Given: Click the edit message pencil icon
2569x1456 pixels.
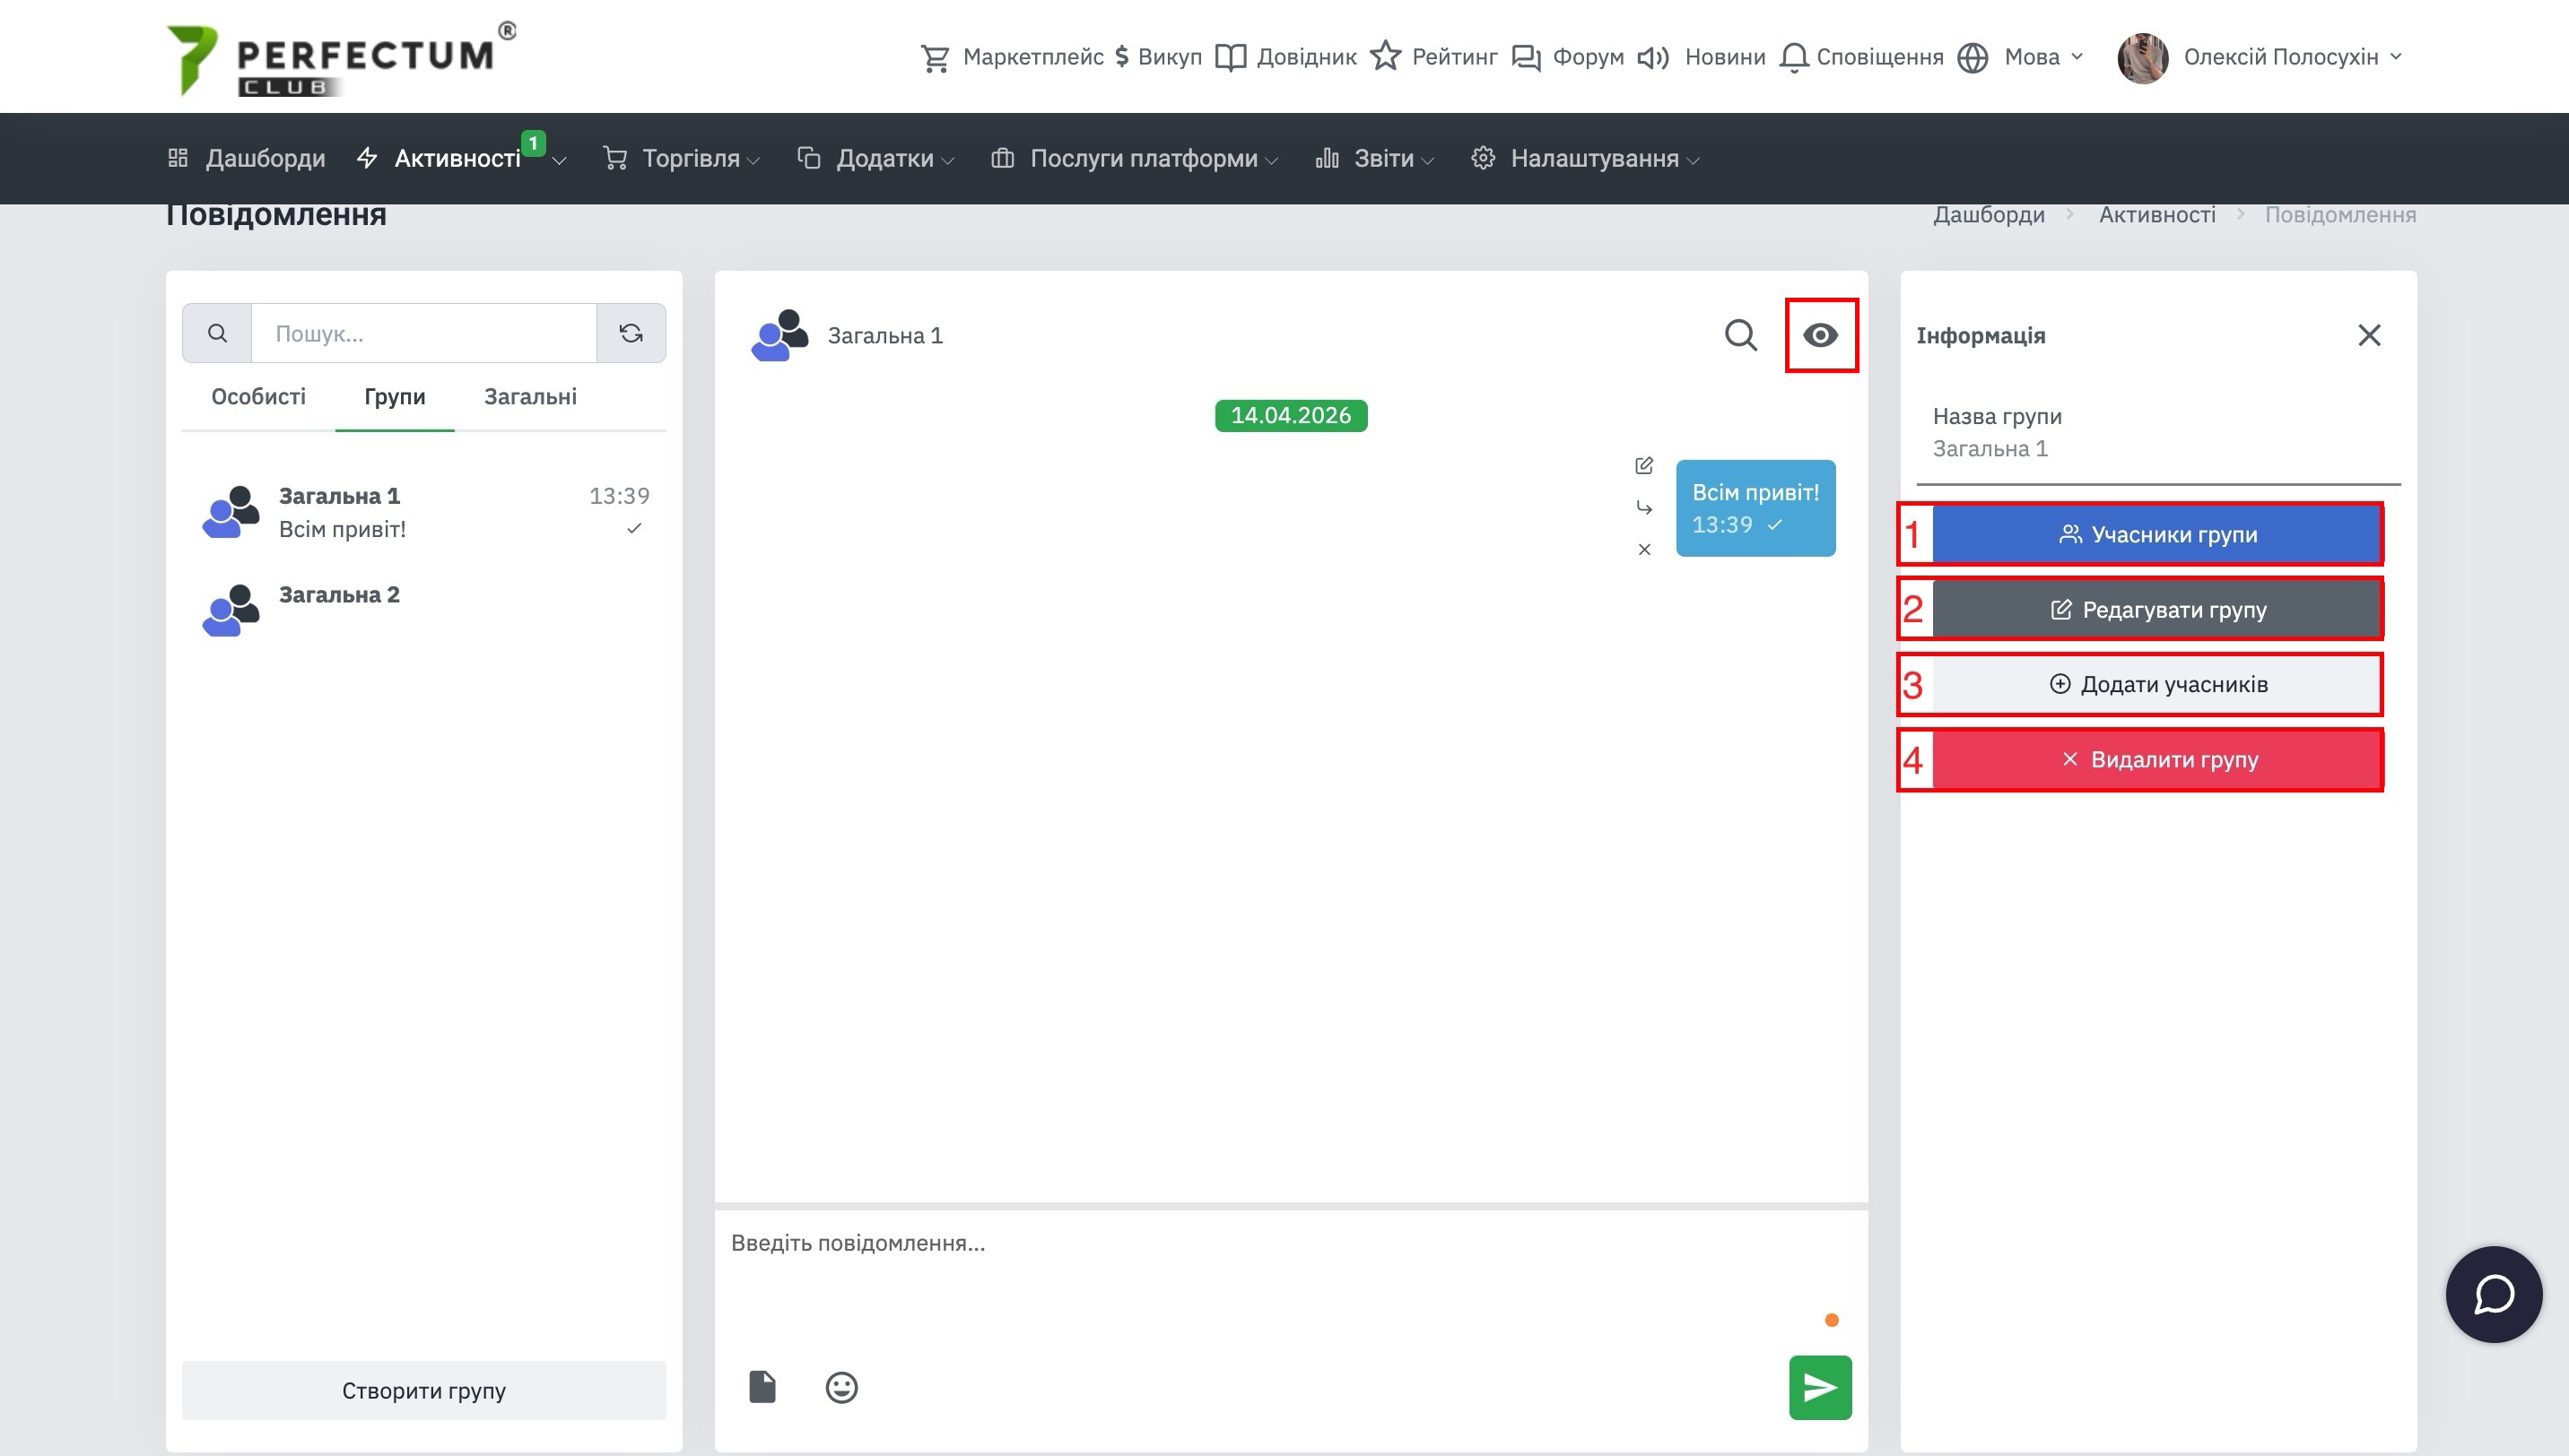Looking at the screenshot, I should tap(1643, 466).
